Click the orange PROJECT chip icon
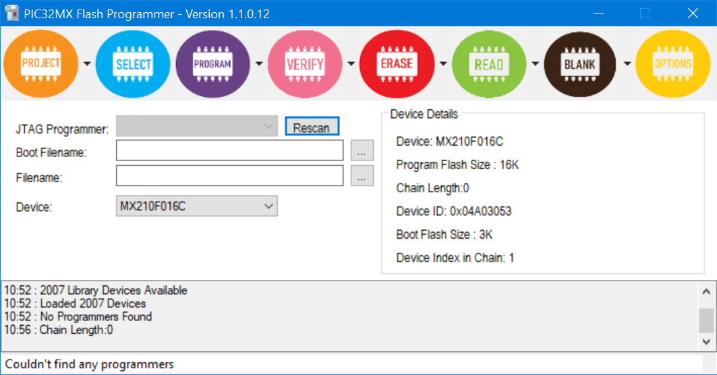 [40, 64]
